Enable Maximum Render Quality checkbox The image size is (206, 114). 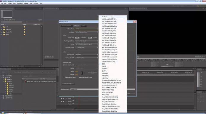click(78, 78)
